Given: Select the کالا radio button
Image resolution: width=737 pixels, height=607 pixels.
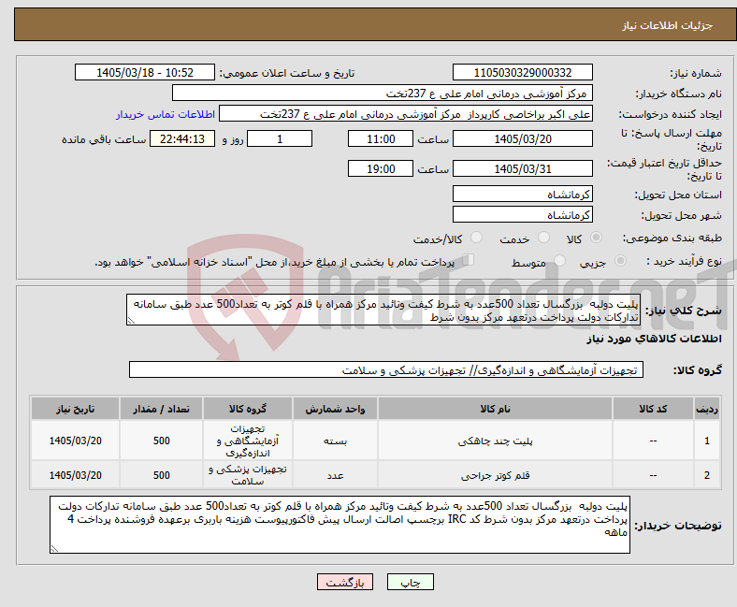Looking at the screenshot, I should tap(596, 238).
